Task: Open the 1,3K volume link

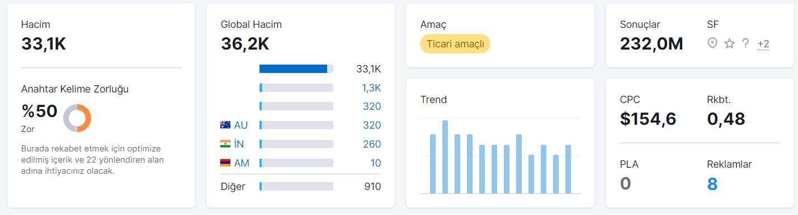Action: pos(371,87)
